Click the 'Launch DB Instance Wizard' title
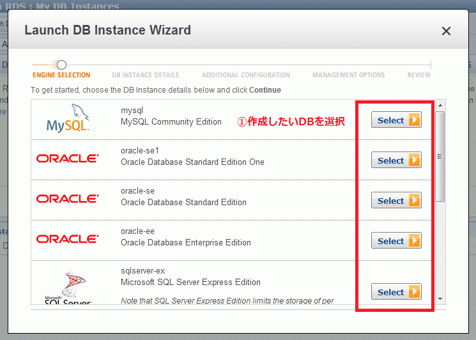Image resolution: width=476 pixels, height=340 pixels. [108, 30]
